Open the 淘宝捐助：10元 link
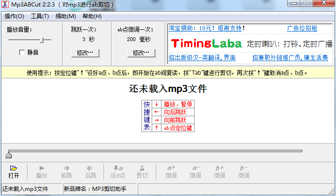Viewport: 336px width, 196px height. coord(205,28)
